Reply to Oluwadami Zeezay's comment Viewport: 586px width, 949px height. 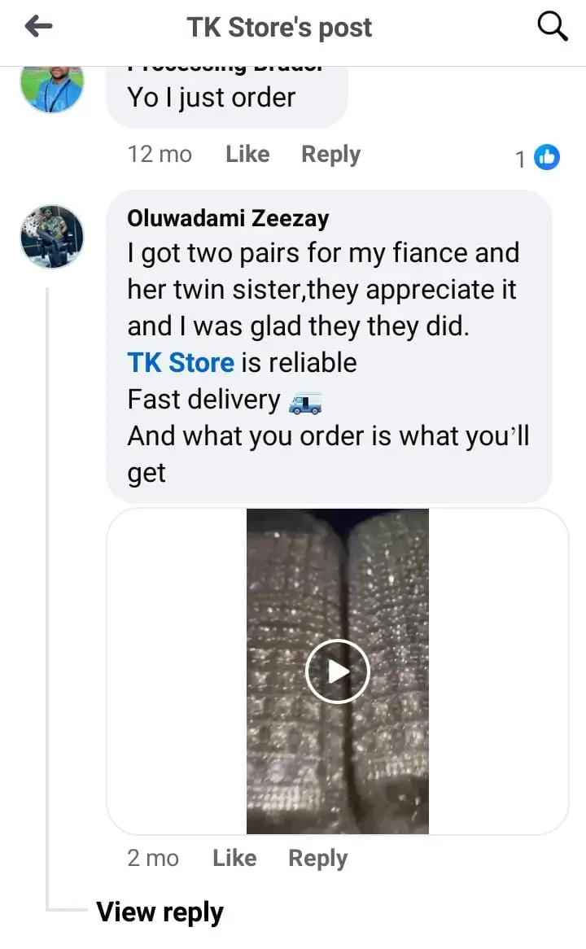click(317, 858)
